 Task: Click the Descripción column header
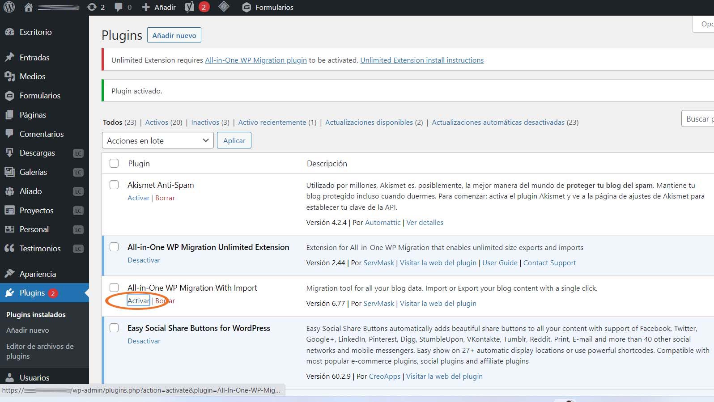tap(327, 164)
